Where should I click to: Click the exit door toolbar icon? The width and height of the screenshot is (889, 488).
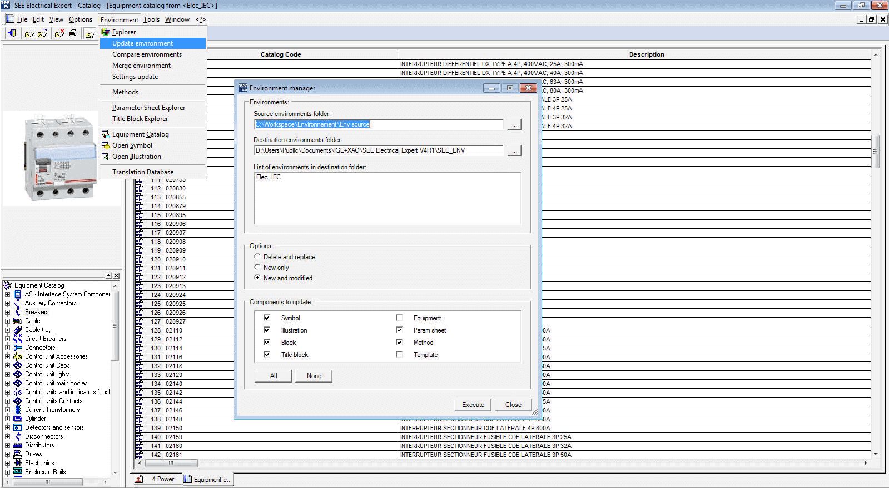coord(12,33)
